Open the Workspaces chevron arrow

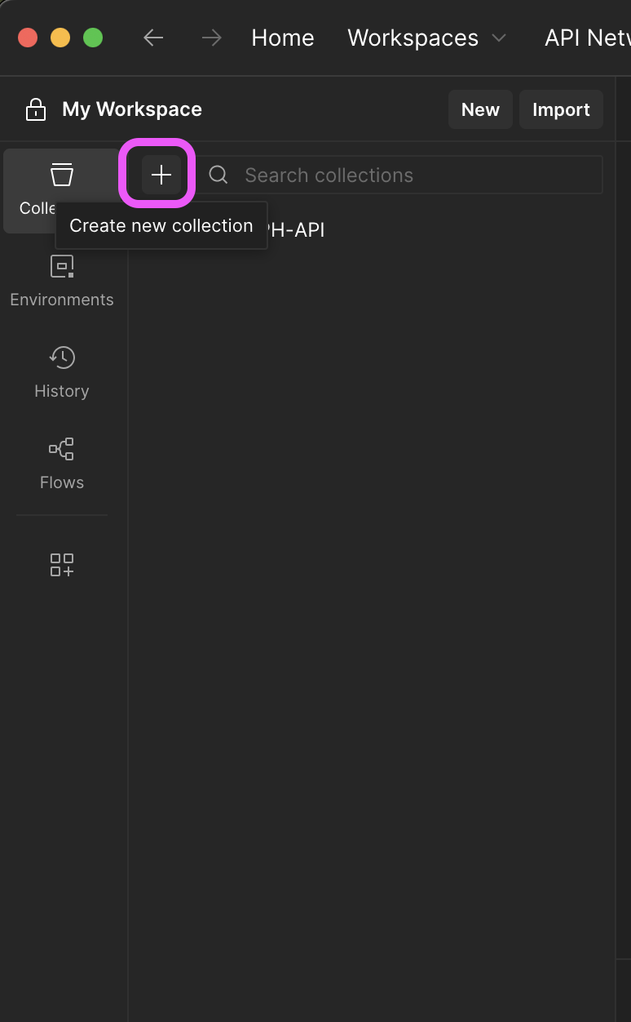tap(499, 38)
